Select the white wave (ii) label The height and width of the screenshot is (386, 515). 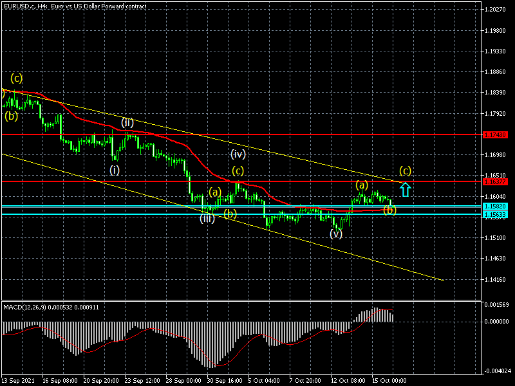coord(127,122)
